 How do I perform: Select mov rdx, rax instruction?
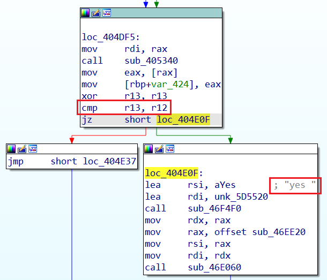(188, 221)
